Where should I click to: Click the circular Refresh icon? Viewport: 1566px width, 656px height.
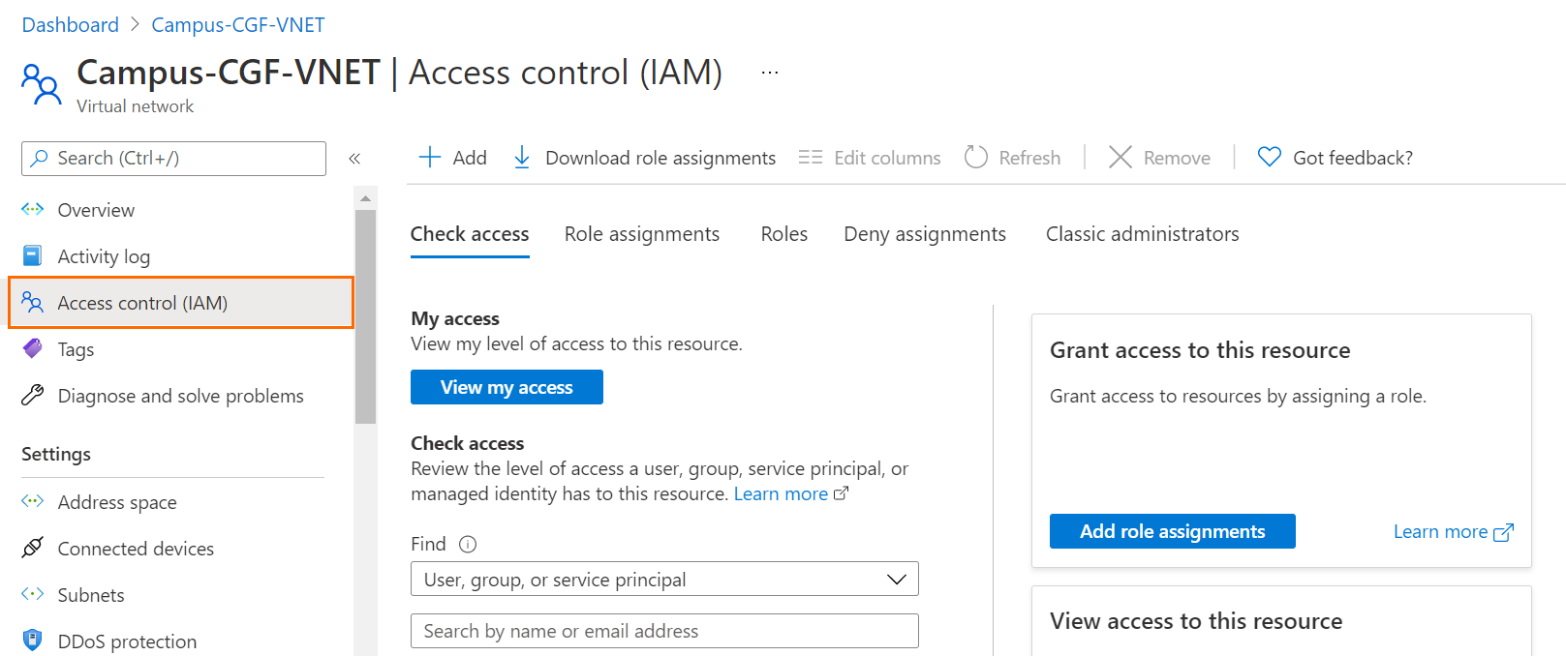[976, 157]
